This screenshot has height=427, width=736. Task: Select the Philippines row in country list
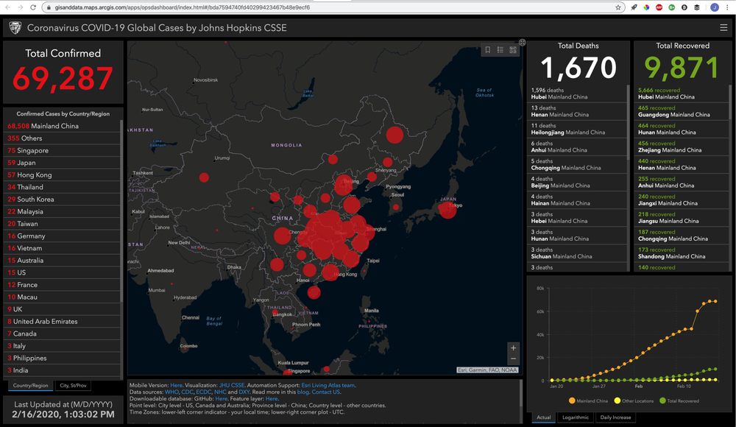[62, 358]
